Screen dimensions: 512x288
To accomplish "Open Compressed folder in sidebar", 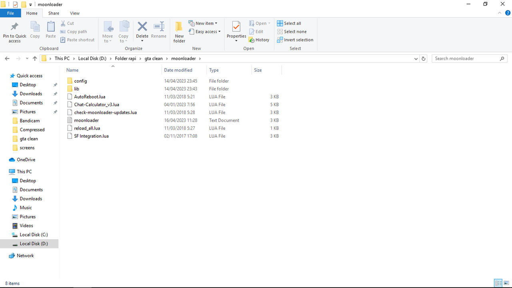I will 32,130.
